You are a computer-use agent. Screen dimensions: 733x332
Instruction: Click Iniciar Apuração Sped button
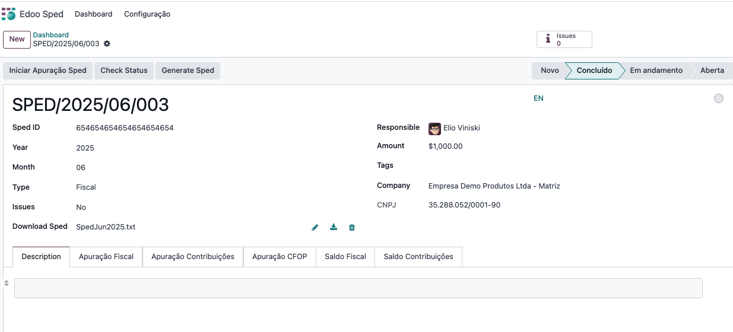coord(47,70)
